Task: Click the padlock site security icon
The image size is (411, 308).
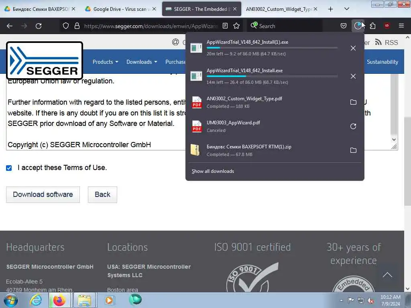Action: pyautogui.click(x=77, y=26)
